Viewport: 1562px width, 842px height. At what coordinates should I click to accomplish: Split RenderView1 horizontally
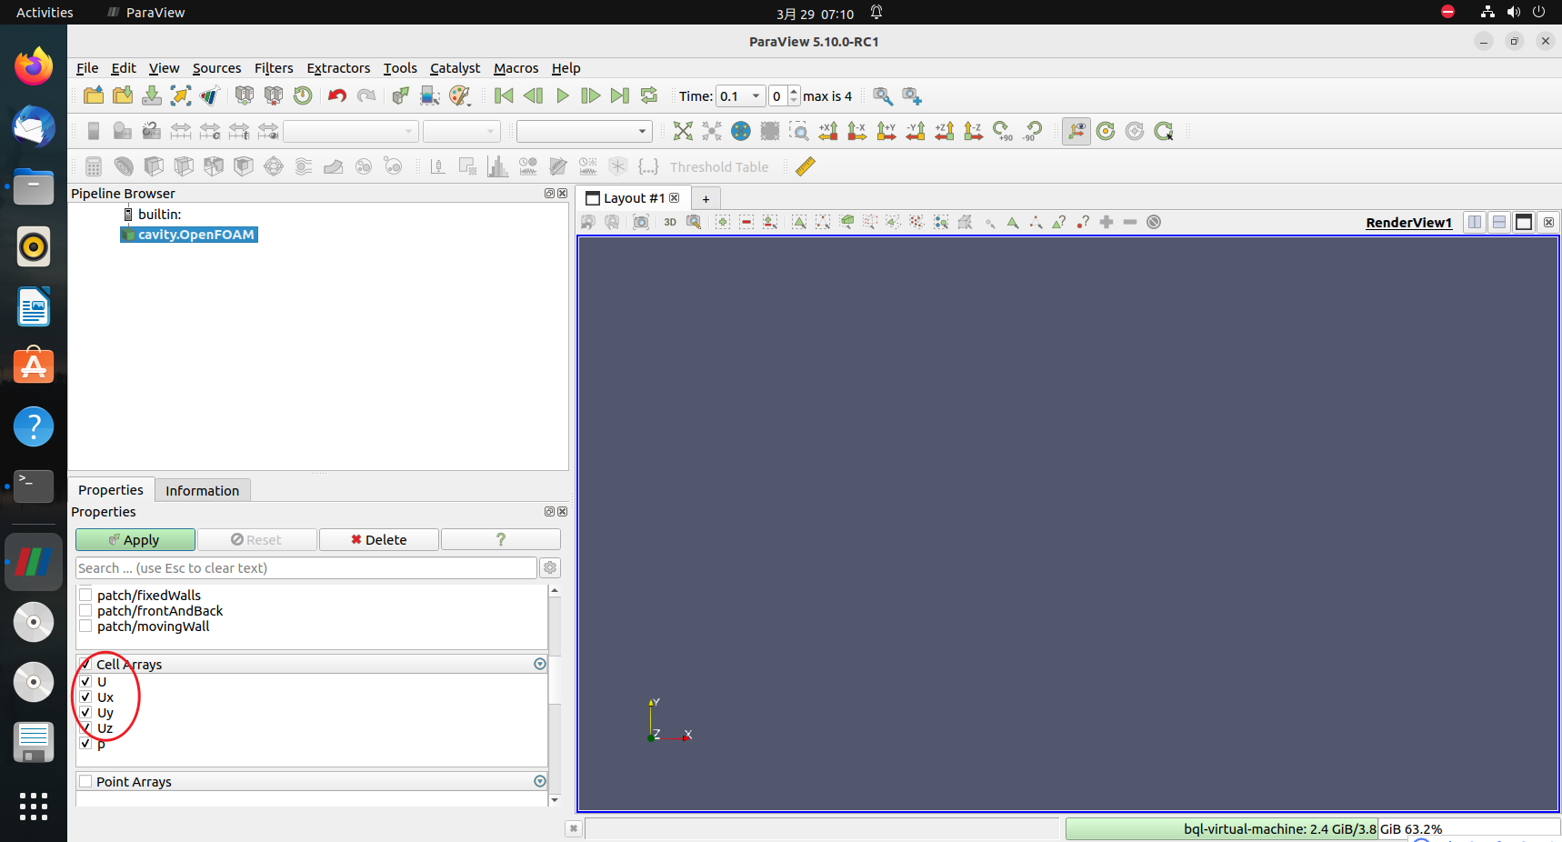[x=1475, y=222]
